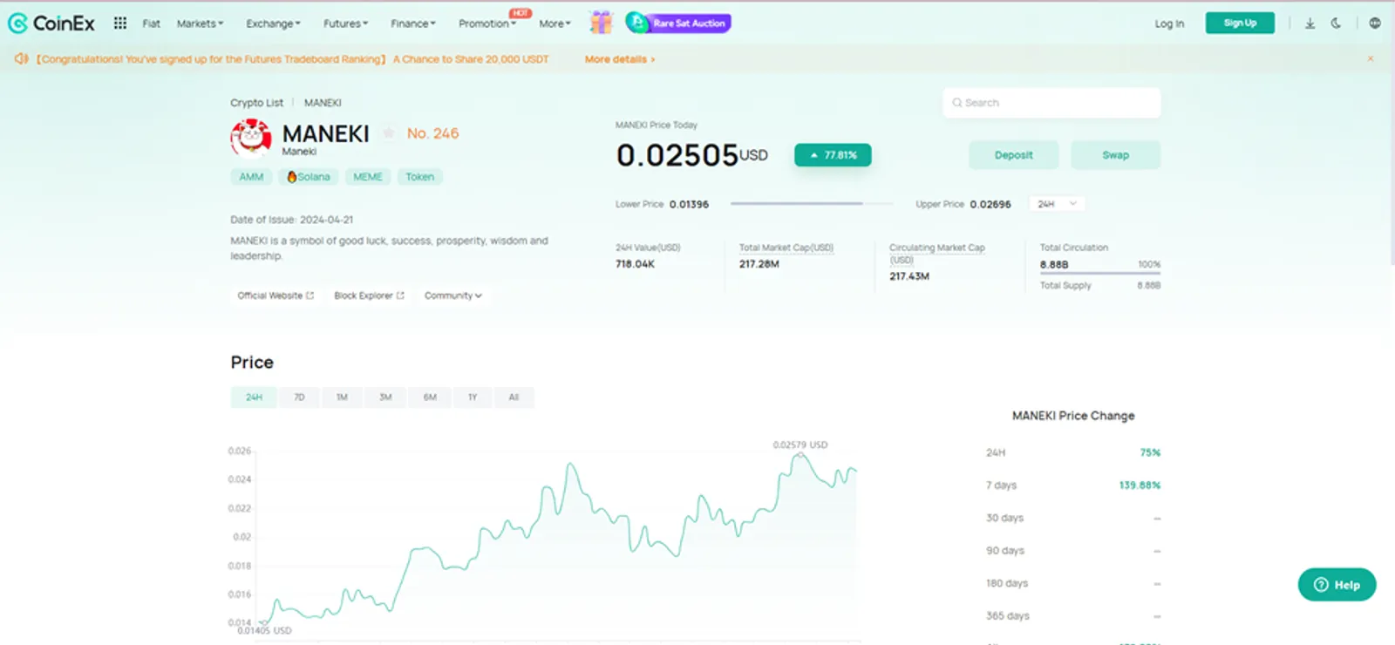The width and height of the screenshot is (1395, 645).
Task: Open the apps grid menu icon
Action: pyautogui.click(x=120, y=24)
